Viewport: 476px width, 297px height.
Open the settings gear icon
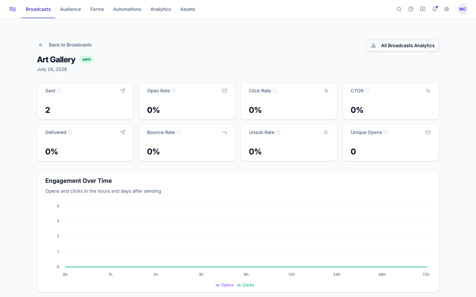pyautogui.click(x=447, y=9)
